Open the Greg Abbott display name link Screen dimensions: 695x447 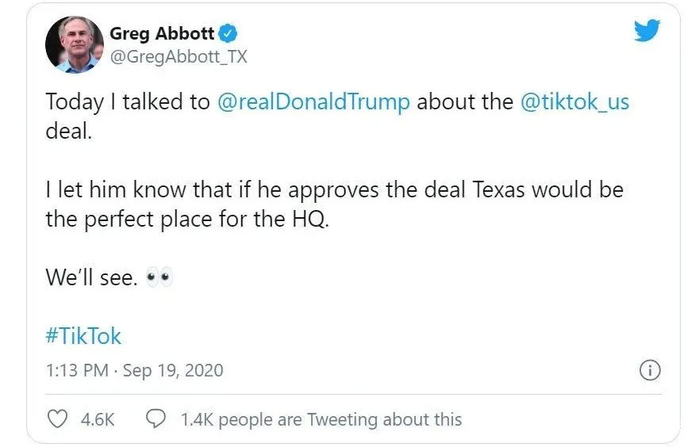click(x=163, y=33)
